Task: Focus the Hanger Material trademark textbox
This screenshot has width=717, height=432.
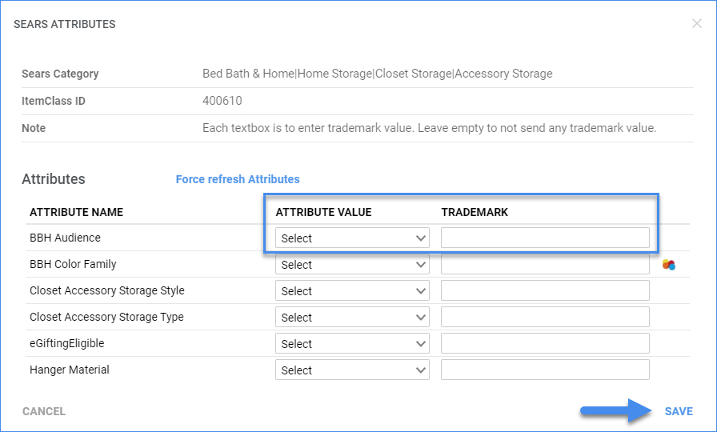Action: pos(545,370)
